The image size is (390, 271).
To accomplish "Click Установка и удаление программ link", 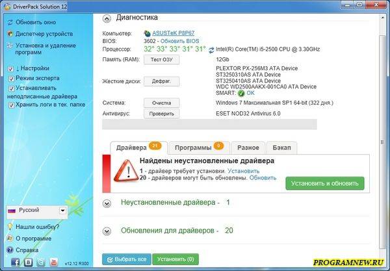I will 45,49.
